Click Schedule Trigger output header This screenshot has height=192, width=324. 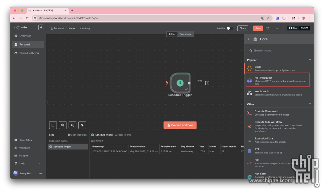[x=104, y=135]
